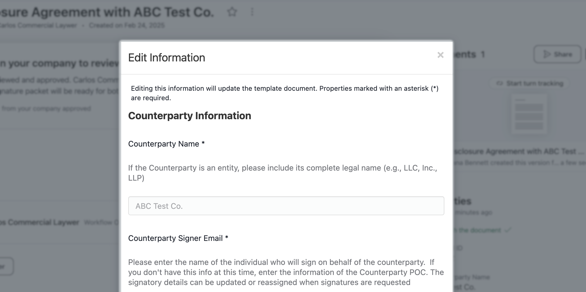The width and height of the screenshot is (586, 292).
Task: Open the Disclosure Agreement document version link
Action: click(x=518, y=151)
